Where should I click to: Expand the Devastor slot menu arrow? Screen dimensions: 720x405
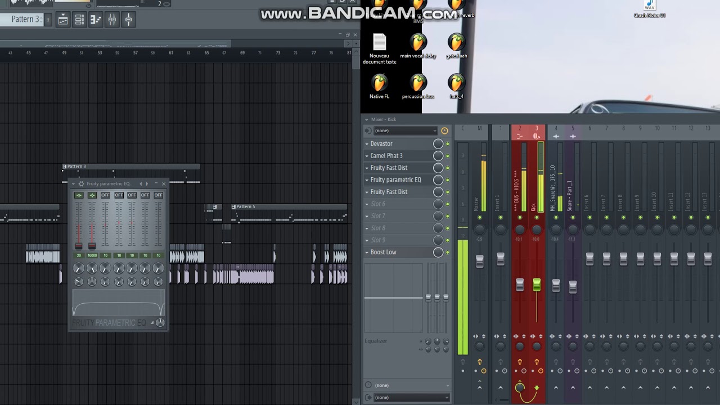coord(367,144)
